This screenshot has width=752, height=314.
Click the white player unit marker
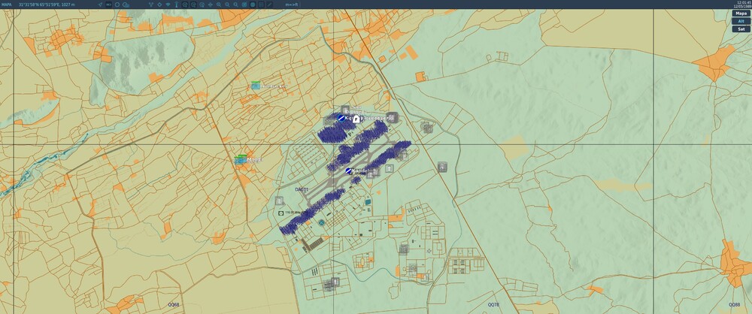point(356,119)
